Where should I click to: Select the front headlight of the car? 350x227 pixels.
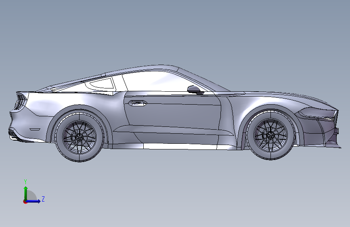click(x=317, y=115)
